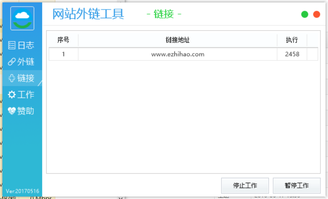
Task: Click the Ver:20170516 version label
Action: point(22,191)
